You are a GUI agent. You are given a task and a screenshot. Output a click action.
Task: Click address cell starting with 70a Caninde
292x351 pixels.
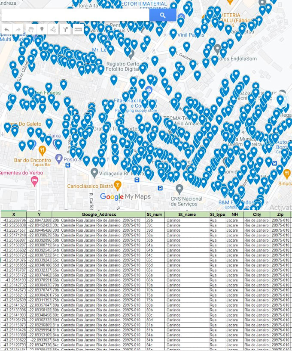point(99,285)
